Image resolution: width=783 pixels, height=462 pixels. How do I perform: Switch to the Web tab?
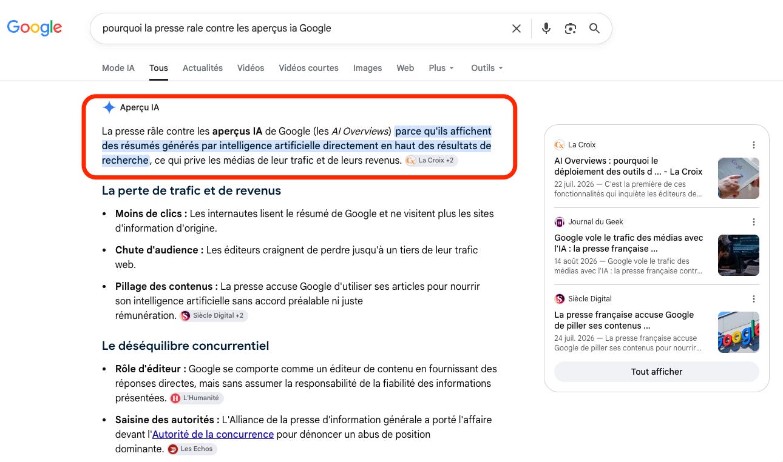click(405, 68)
